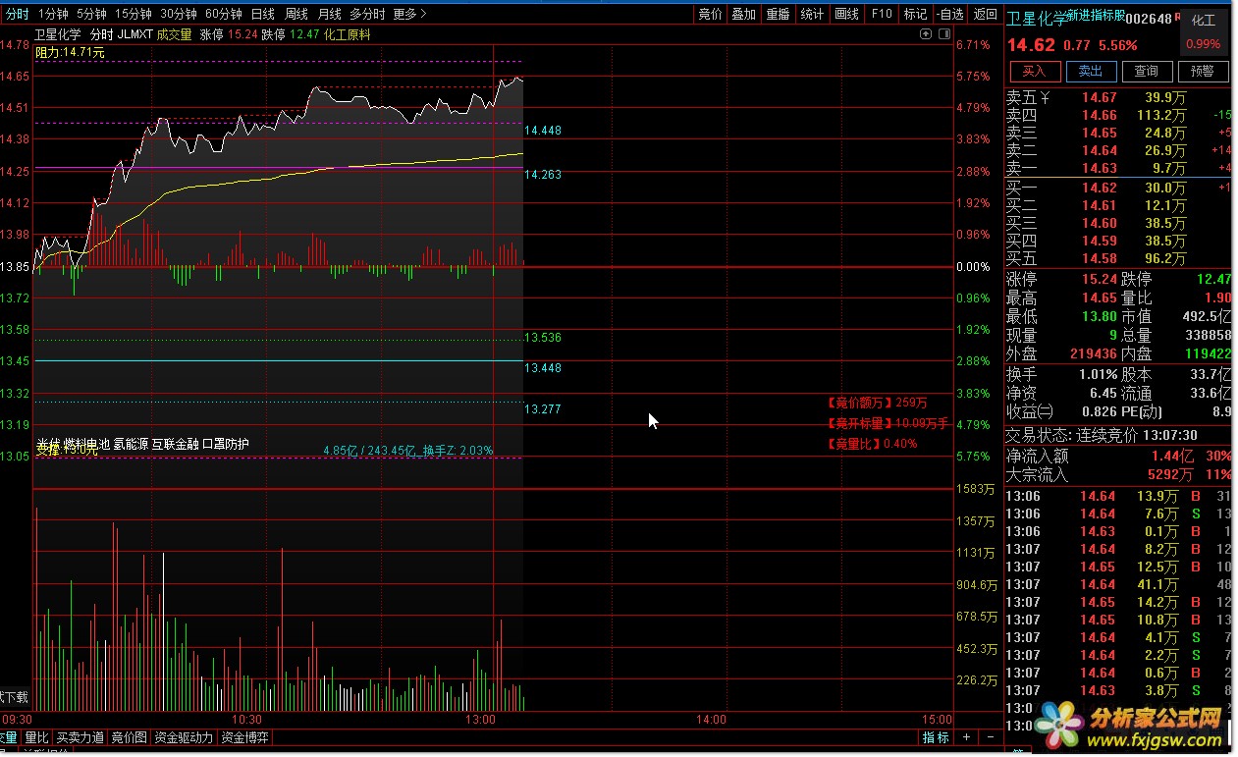The width and height of the screenshot is (1238, 757).
Task: Click the 互联金融 concept tag
Action: coord(175,445)
